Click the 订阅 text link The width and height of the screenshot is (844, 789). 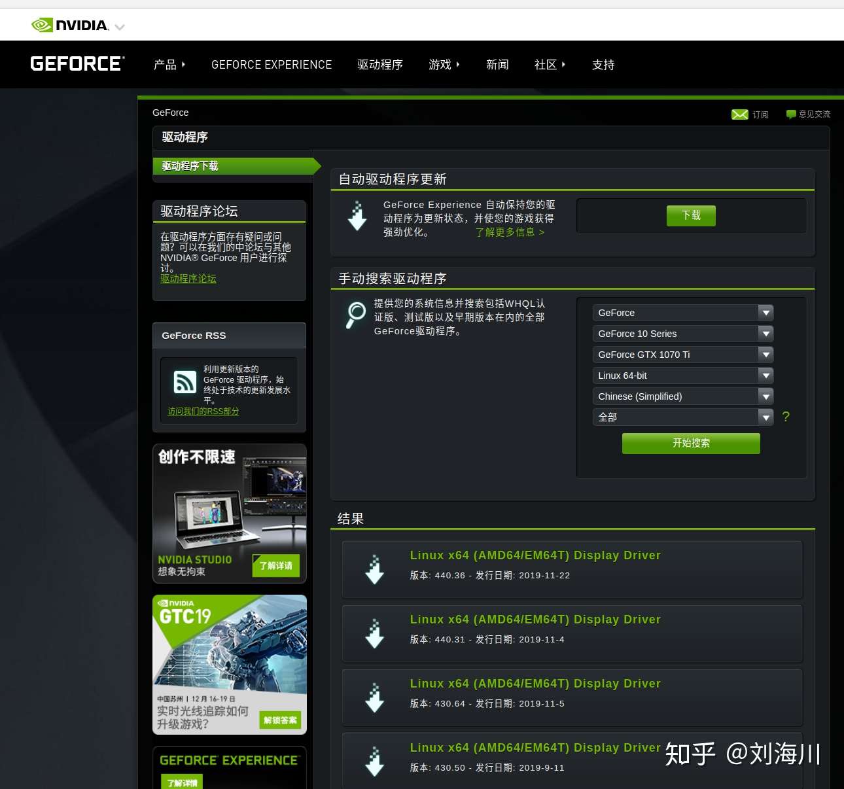click(x=760, y=114)
